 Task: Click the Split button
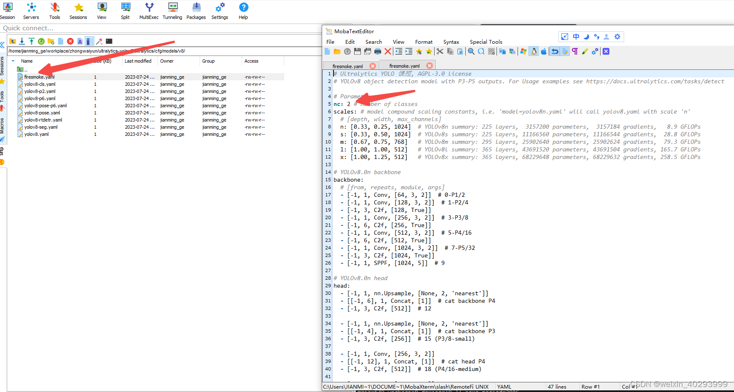tap(125, 11)
